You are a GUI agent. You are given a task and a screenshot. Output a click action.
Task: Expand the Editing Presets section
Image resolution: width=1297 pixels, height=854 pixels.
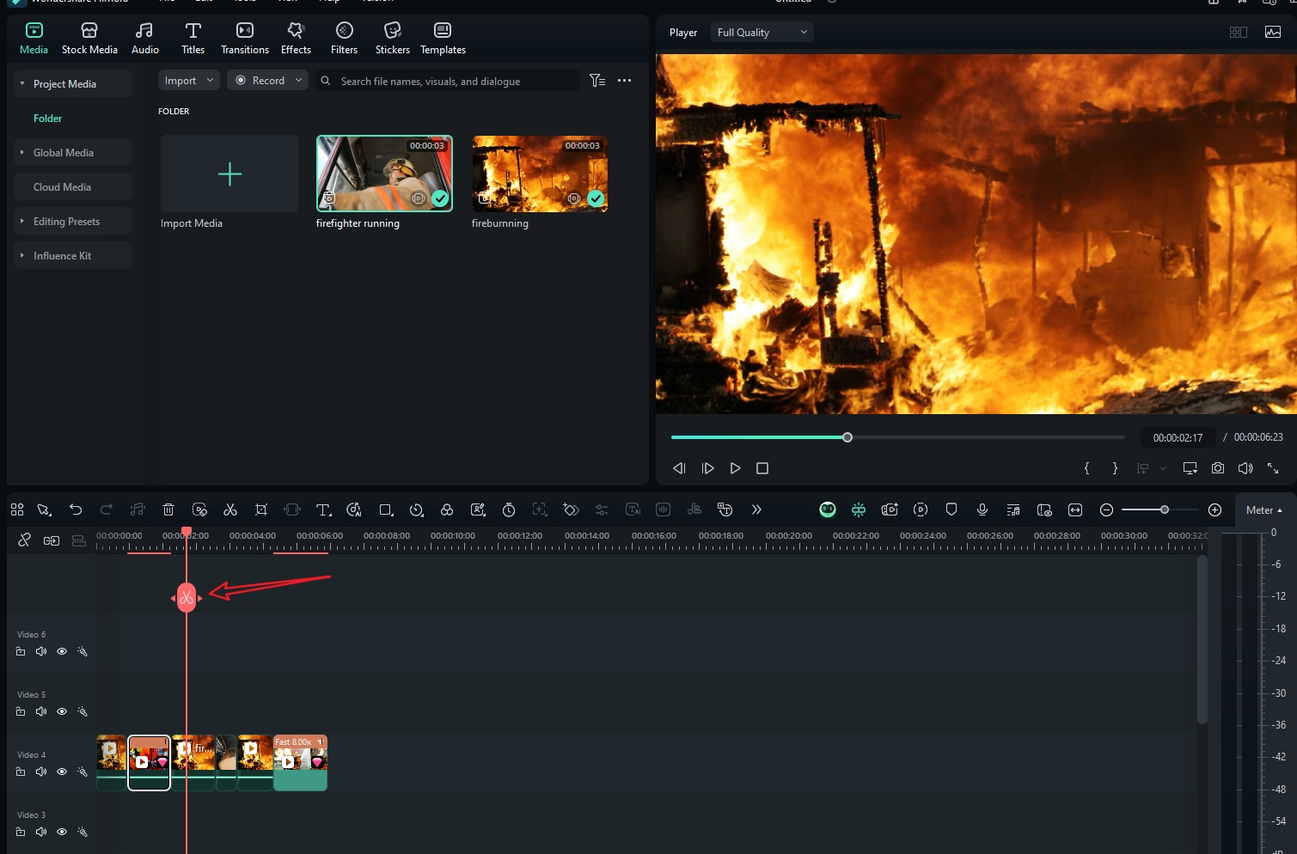tap(22, 222)
